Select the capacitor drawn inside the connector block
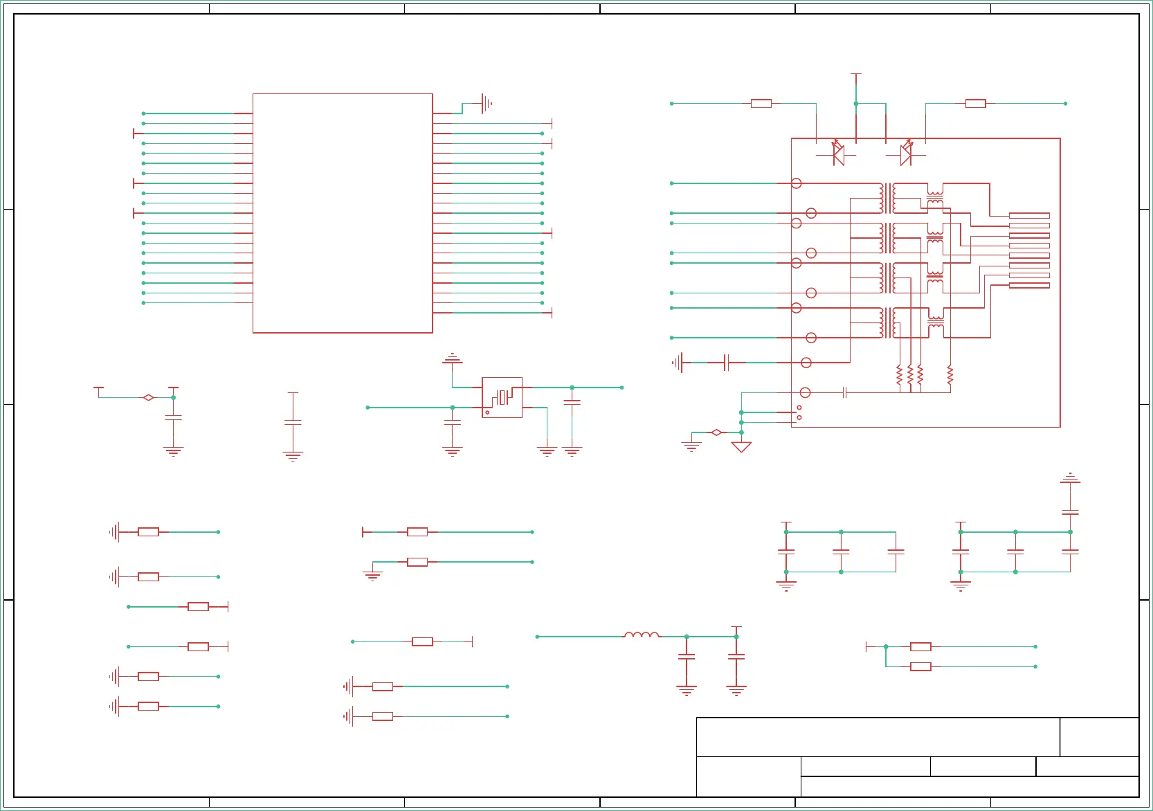This screenshot has width=1153, height=811. 845,392
